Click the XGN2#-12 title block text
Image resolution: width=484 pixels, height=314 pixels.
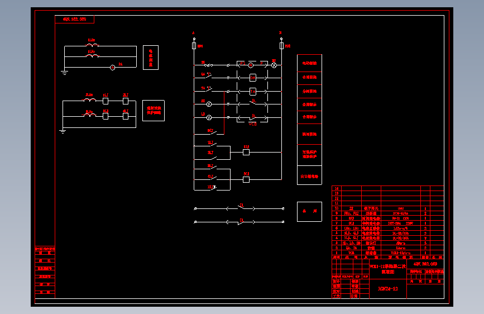(x=388, y=289)
